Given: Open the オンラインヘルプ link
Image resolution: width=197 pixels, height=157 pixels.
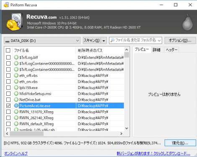Looking at the screenshot, I should tap(16, 154).
